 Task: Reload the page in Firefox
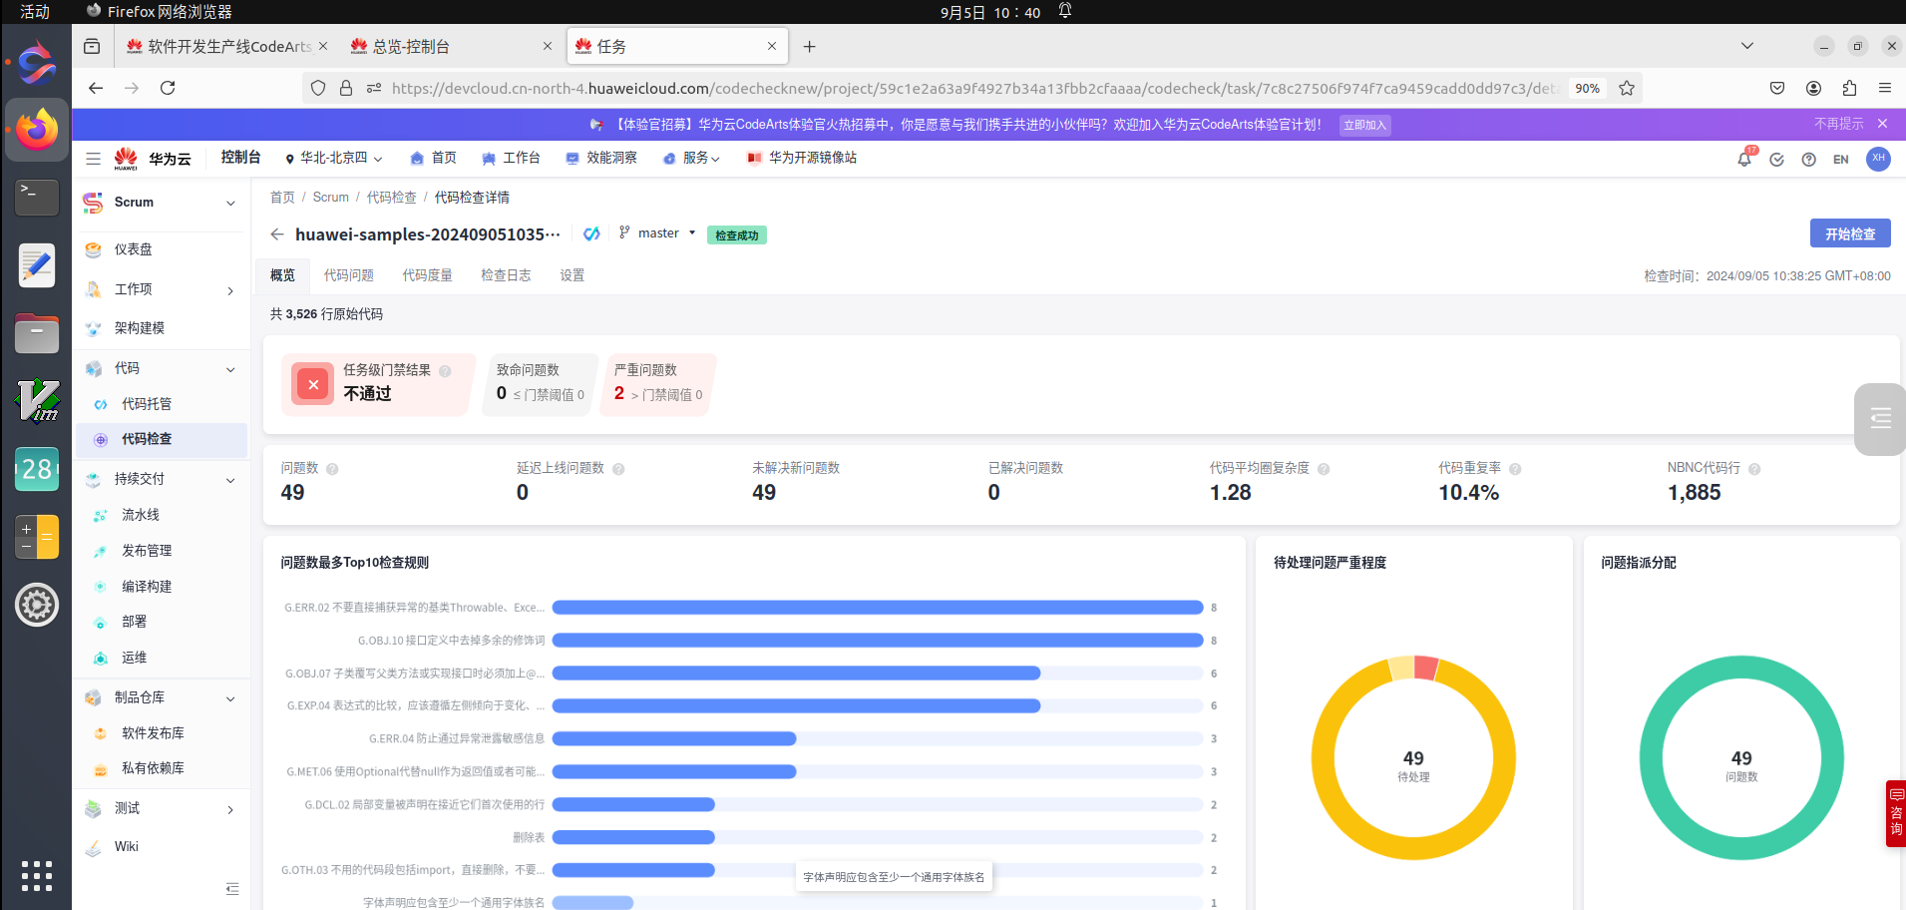168,88
